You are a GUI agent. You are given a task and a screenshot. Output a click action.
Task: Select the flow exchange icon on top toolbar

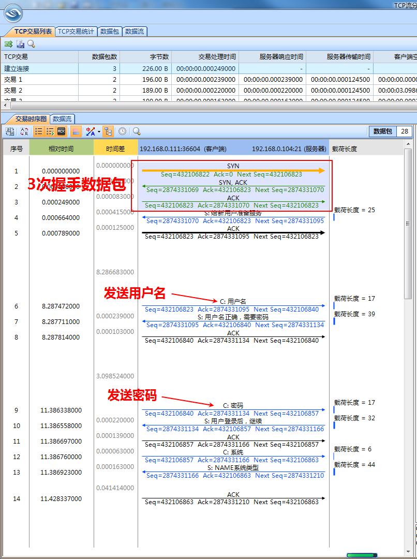click(8, 44)
